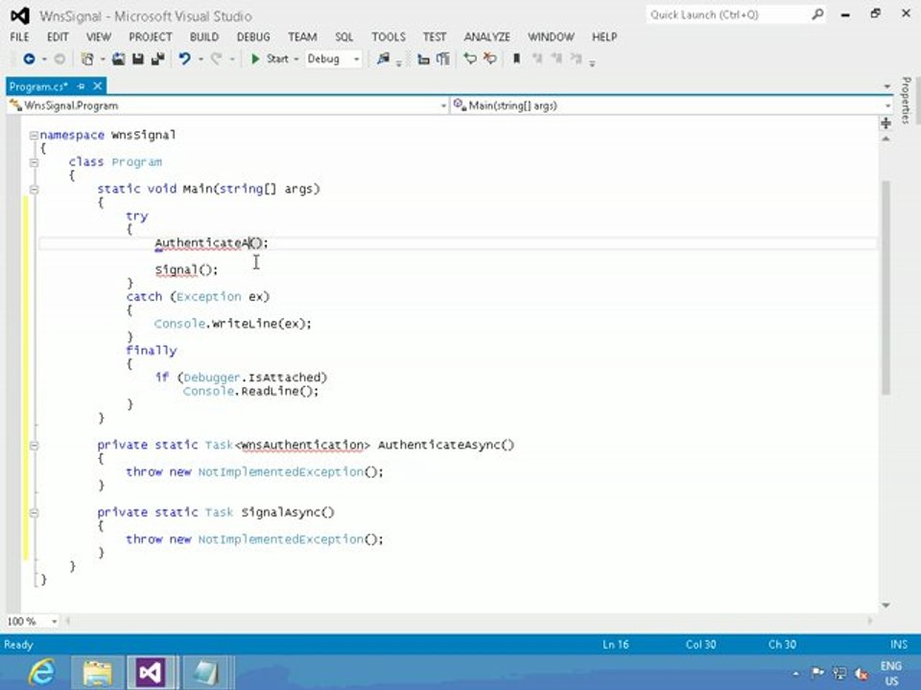Show hidden tray icons arrow
Viewport: 921px width, 690px height.
(x=796, y=674)
